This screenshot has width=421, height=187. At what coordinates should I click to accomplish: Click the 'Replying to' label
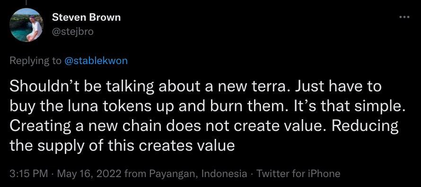point(35,61)
